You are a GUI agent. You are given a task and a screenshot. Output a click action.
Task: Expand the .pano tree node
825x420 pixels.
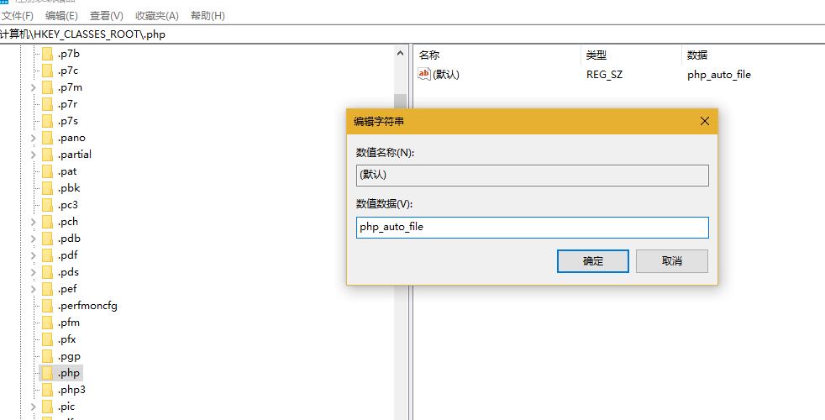click(x=33, y=138)
